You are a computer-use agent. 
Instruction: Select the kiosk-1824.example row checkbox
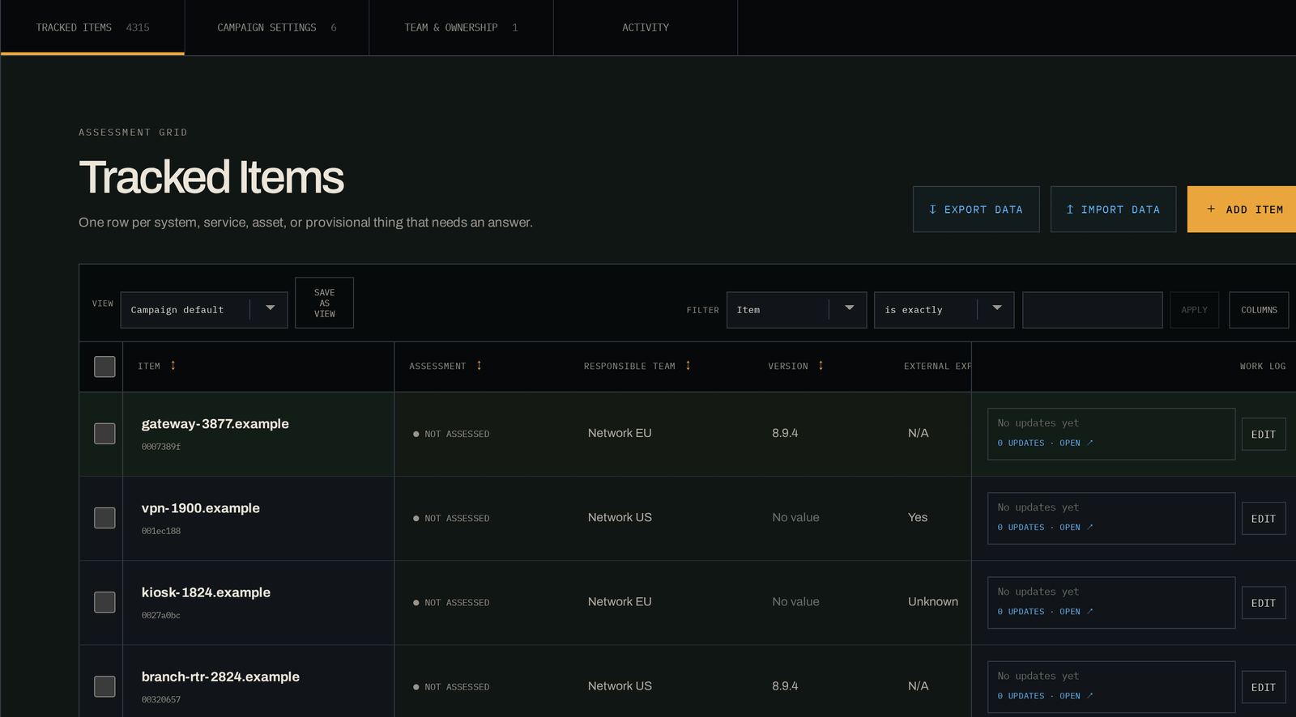[x=104, y=602]
